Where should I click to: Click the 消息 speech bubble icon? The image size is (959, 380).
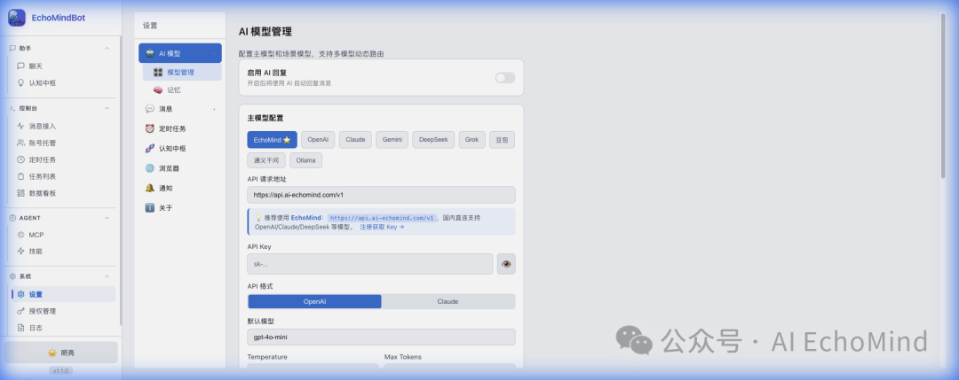coord(150,109)
